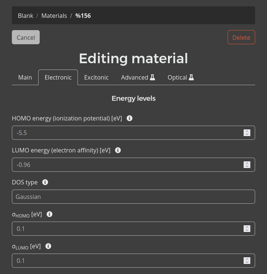Click info icon next to σLUMO label

point(48,246)
